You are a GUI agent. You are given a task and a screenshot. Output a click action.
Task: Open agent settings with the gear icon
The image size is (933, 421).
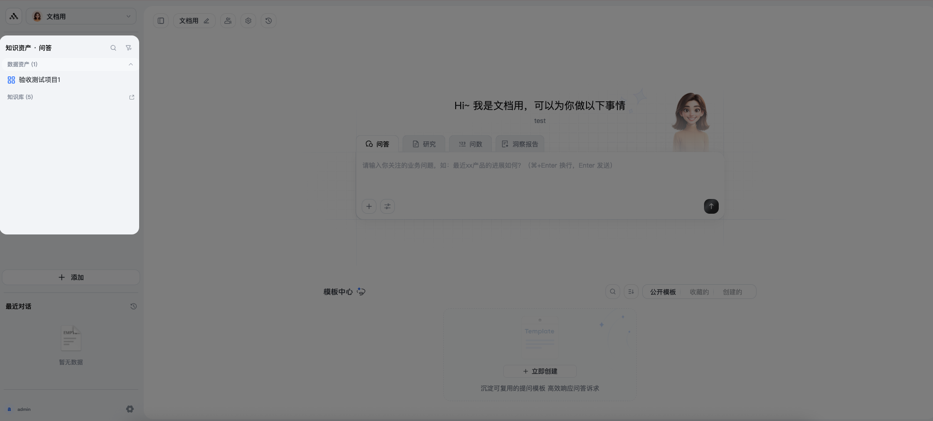point(248,20)
